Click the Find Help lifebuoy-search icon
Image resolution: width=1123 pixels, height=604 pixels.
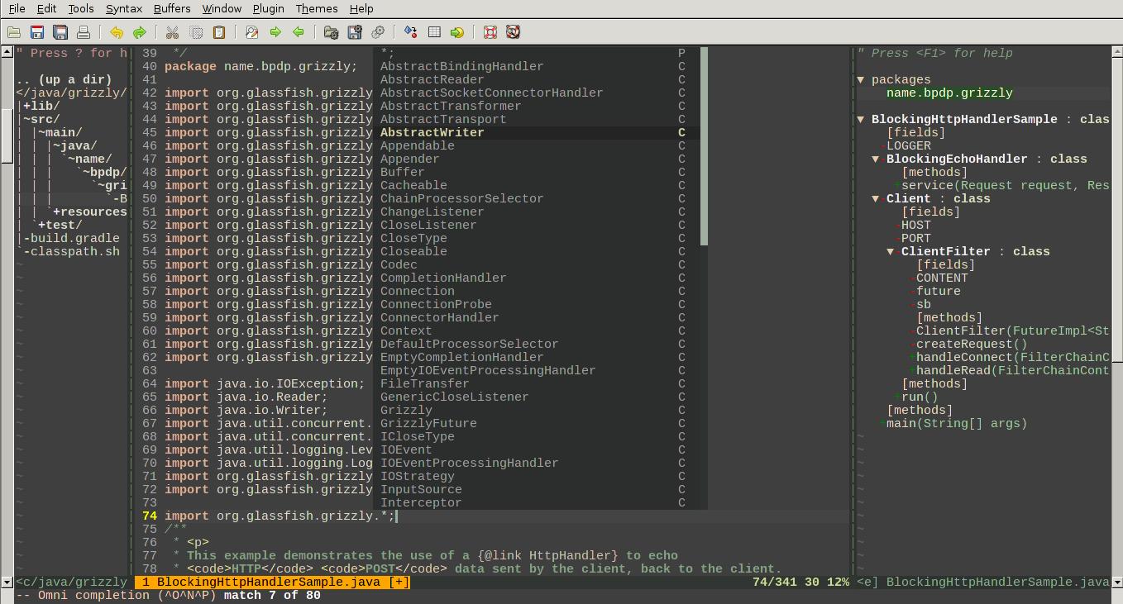pyautogui.click(x=514, y=32)
